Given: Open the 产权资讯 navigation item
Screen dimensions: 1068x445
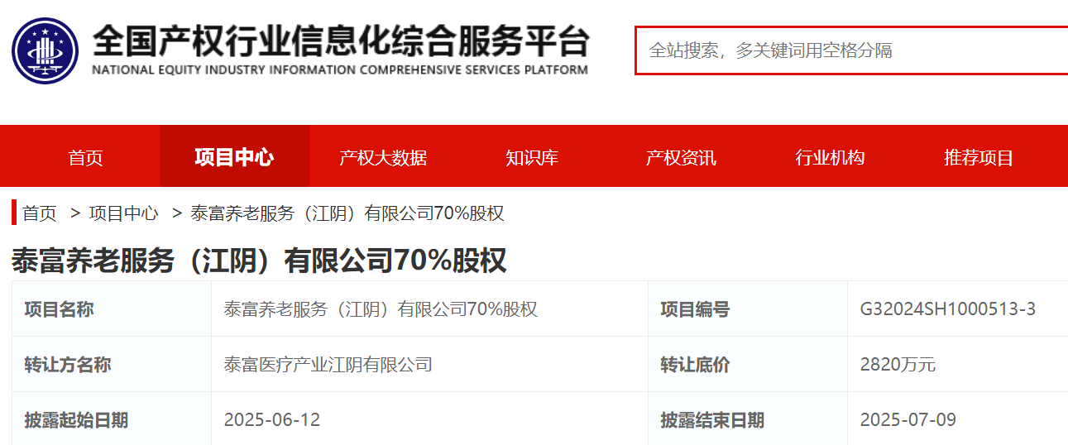Looking at the screenshot, I should 681,157.
